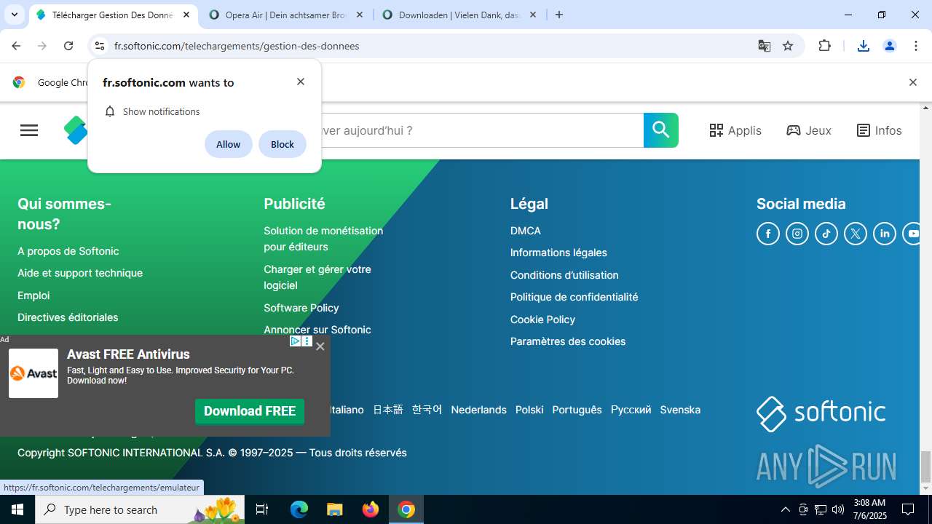Open Paramètres des cookies link
Image resolution: width=932 pixels, height=524 pixels.
[568, 341]
